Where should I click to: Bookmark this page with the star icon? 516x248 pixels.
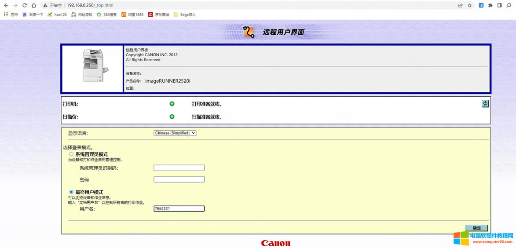[470, 5]
